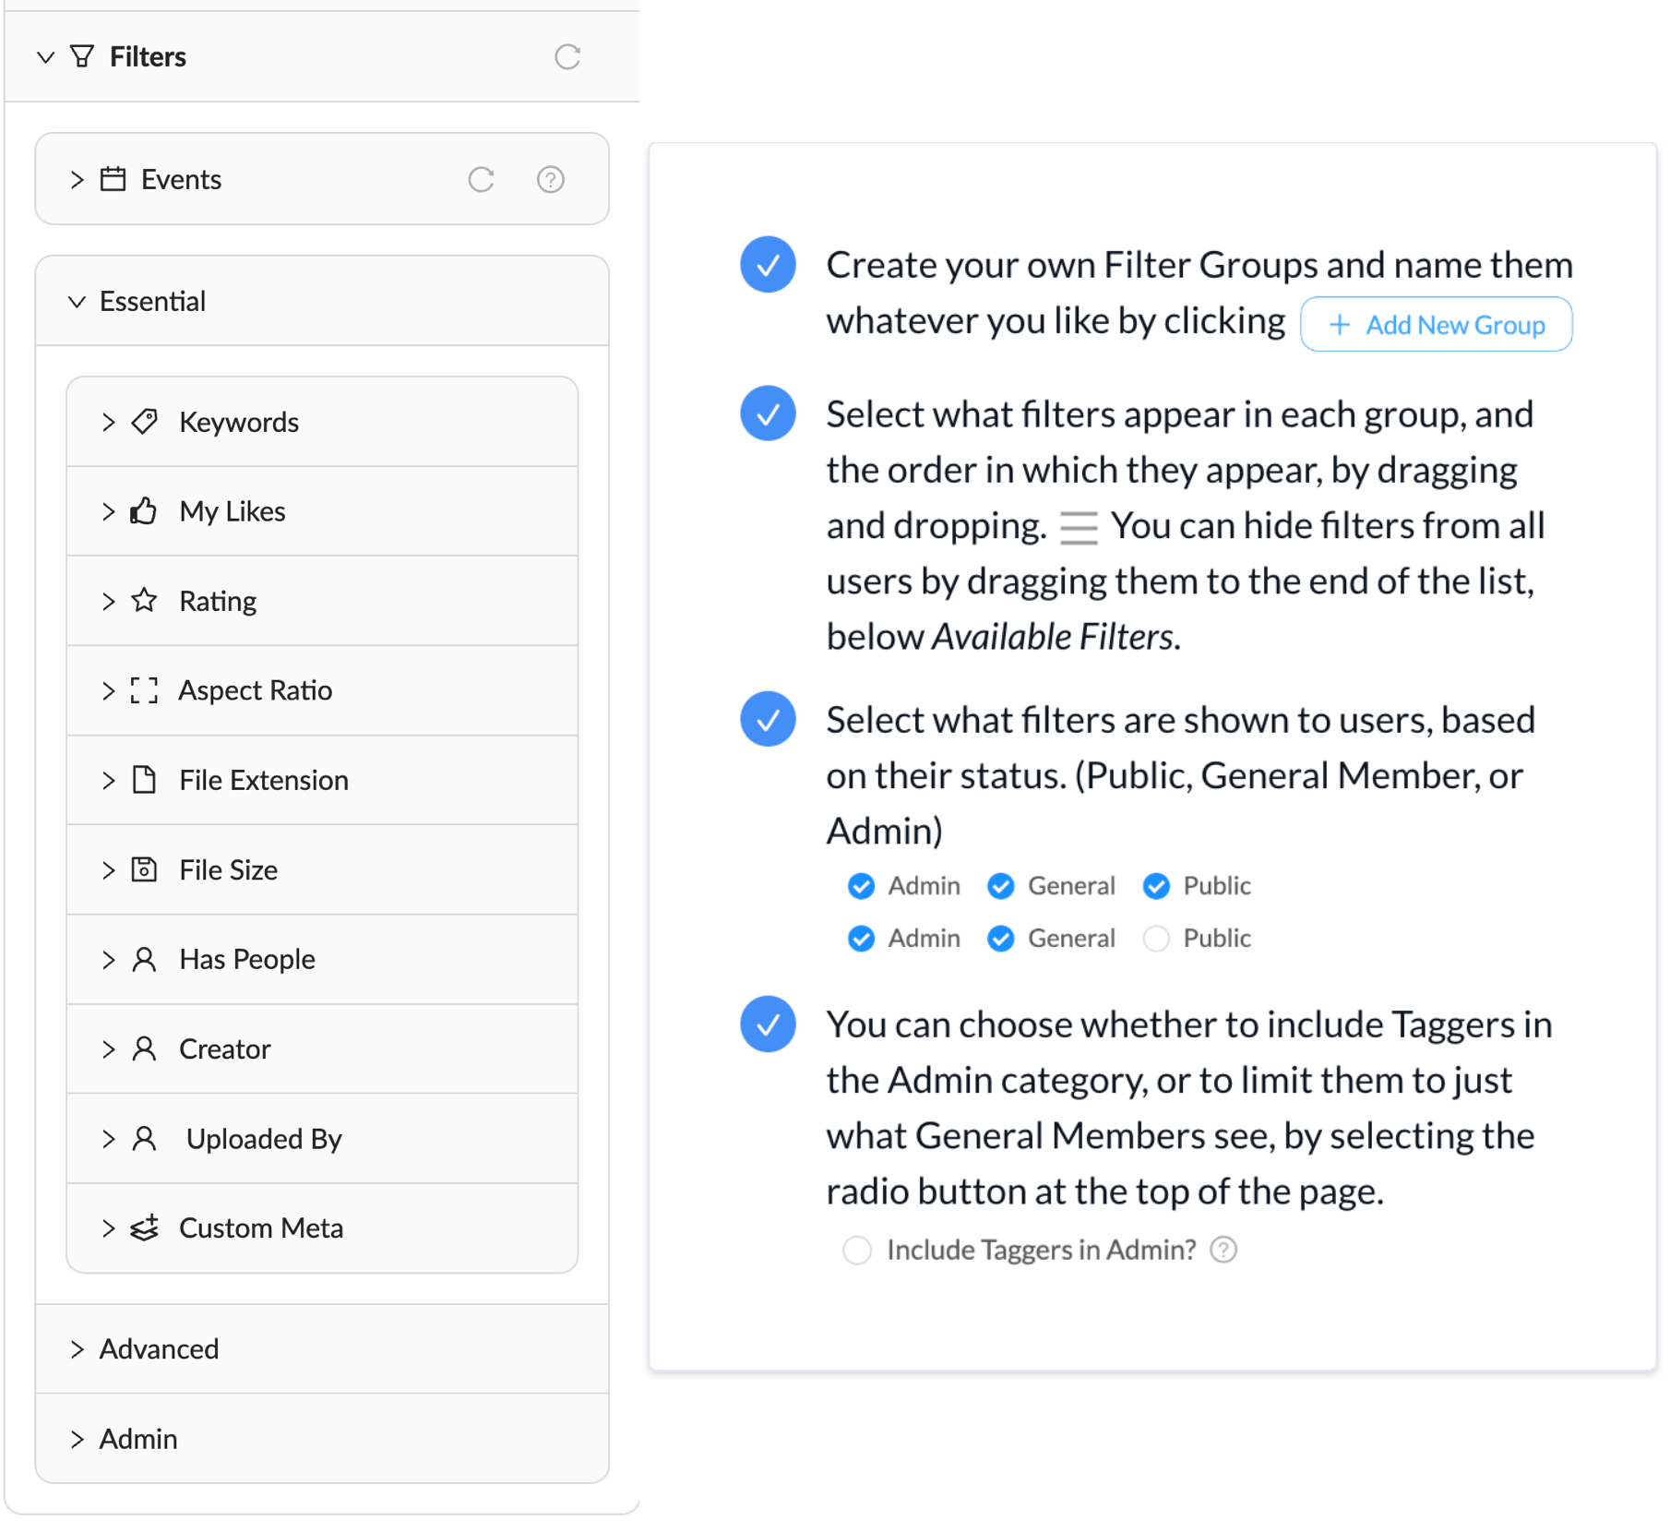Expand Uploaded By filter chevron

109,1139
